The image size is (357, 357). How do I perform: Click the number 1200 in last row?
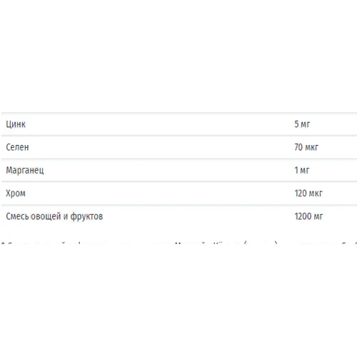[x=303, y=216]
